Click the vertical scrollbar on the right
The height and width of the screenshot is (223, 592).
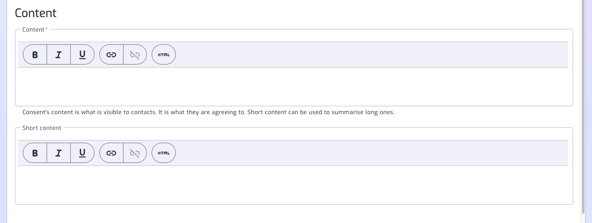(583, 107)
